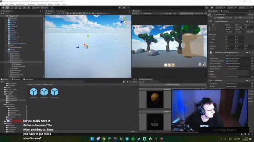Select the Move tool in Unity toolbar
254x142 pixels.
point(7,7)
